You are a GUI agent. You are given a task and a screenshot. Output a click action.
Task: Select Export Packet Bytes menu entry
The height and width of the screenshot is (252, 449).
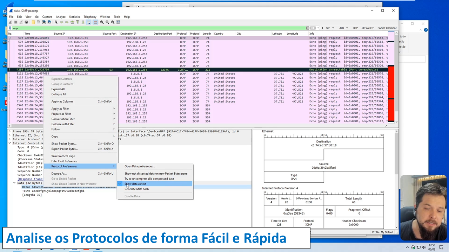tap(80, 149)
